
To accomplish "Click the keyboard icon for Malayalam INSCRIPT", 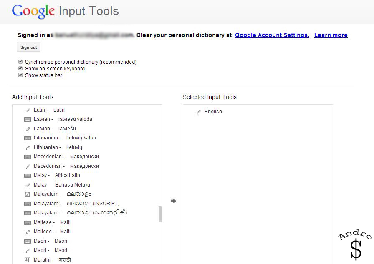I will (x=28, y=204).
